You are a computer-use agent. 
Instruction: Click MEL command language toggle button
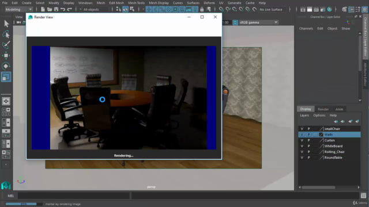(10, 195)
